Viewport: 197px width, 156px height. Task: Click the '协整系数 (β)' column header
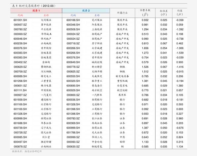145,13
